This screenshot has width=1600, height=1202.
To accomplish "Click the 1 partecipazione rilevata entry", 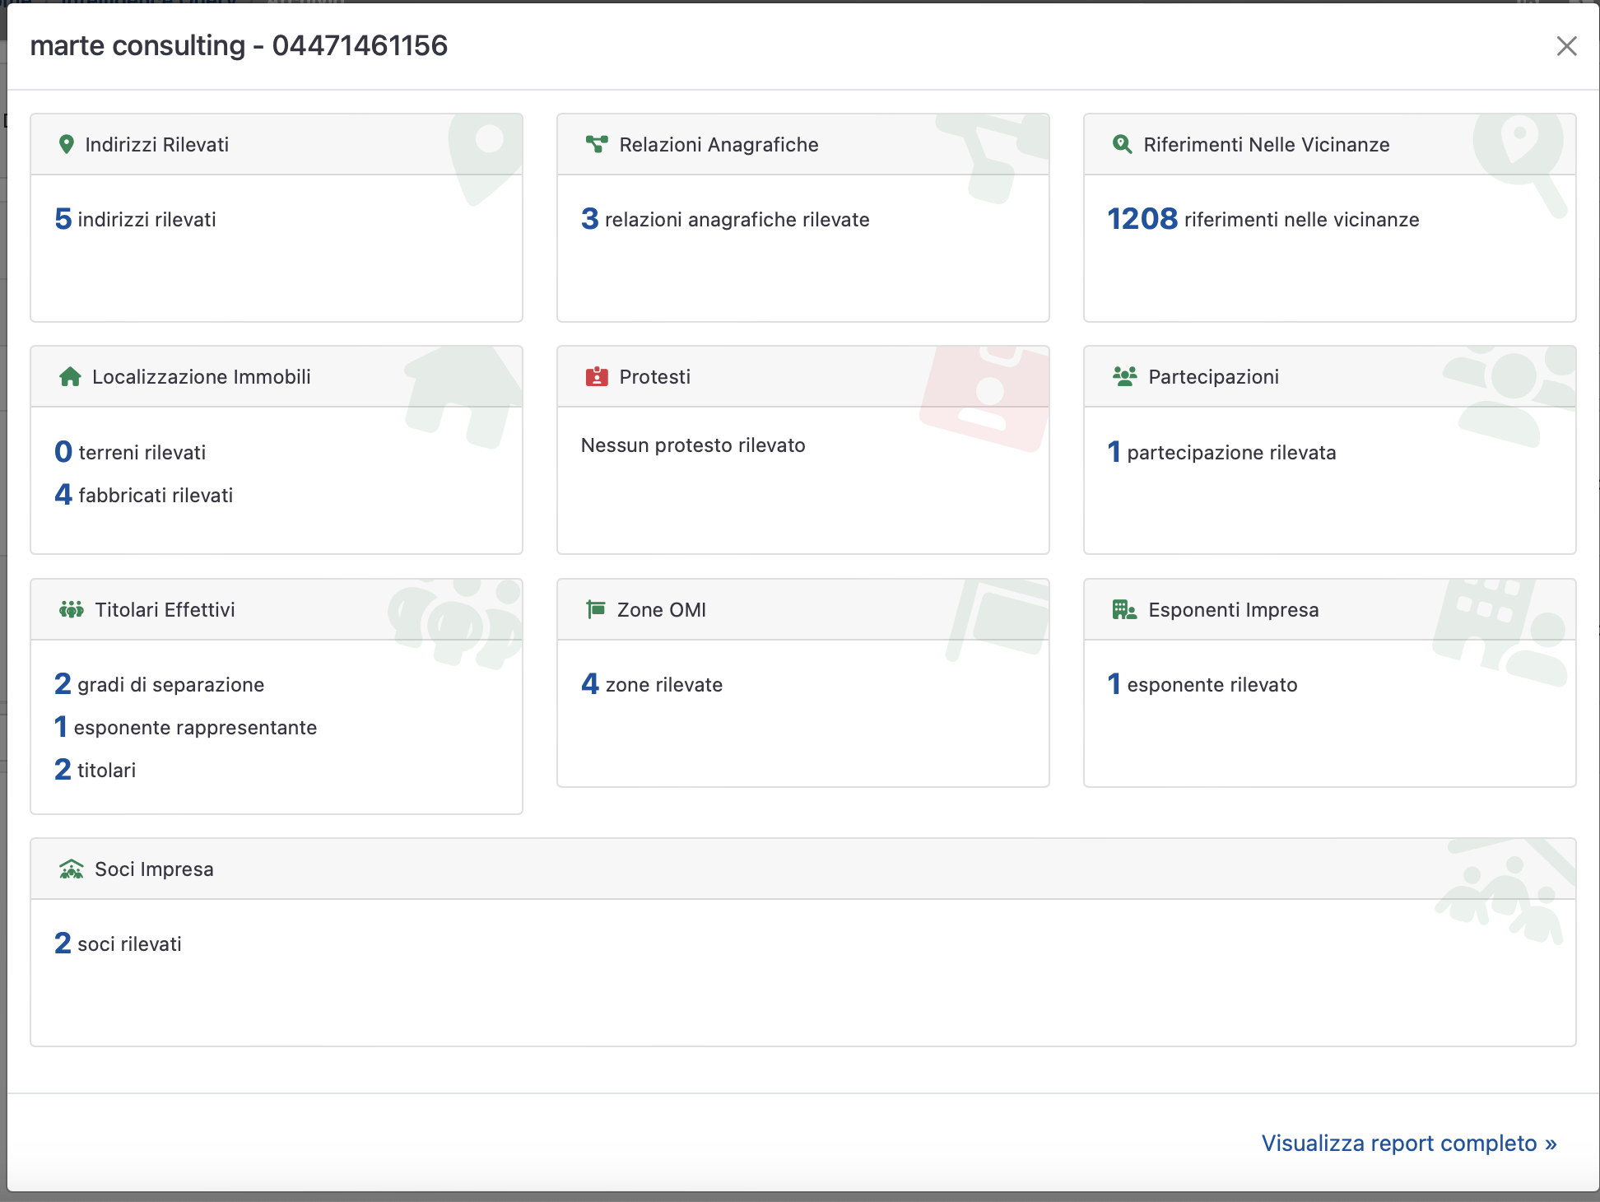I will (1222, 453).
